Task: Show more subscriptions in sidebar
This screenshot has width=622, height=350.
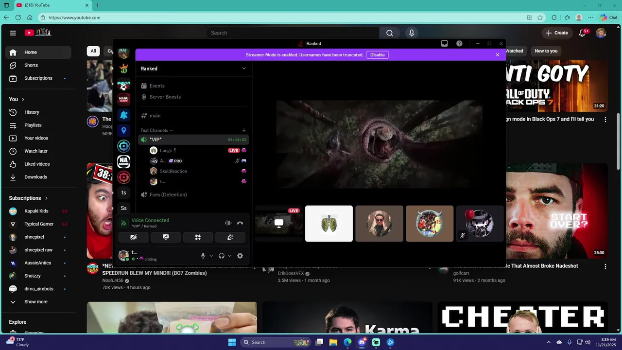Action: pyautogui.click(x=39, y=302)
